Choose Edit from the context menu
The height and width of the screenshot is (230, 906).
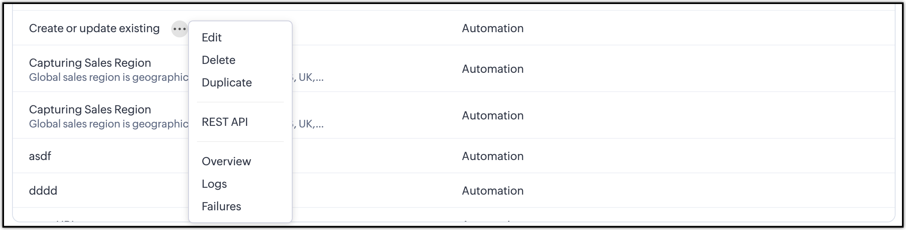coord(211,37)
